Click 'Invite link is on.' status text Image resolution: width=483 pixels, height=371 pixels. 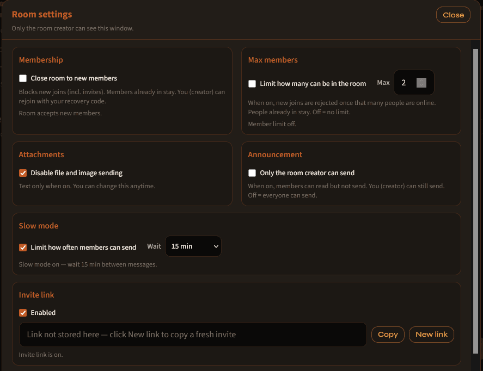(41, 355)
